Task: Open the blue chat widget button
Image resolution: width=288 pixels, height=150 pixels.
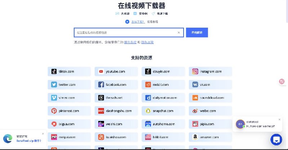Action: (x=276, y=140)
